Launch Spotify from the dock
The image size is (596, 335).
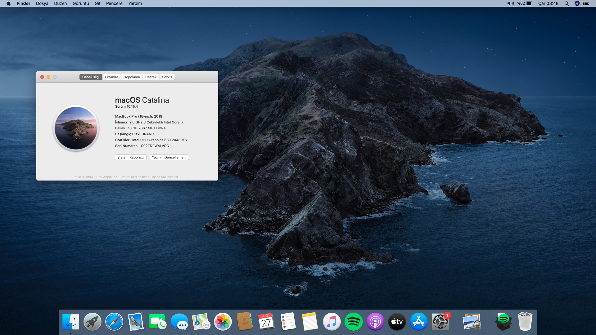point(353,322)
